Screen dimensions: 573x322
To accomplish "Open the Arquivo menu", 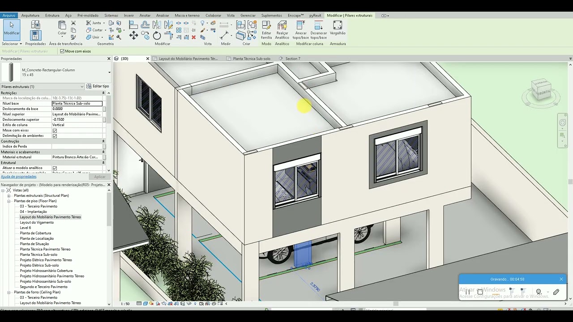I will 9,16.
